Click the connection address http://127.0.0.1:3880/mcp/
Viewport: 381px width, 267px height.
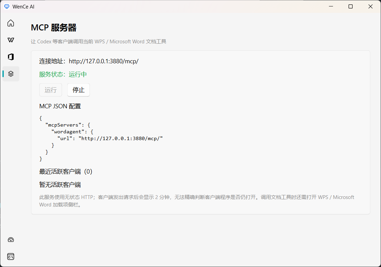pos(103,61)
